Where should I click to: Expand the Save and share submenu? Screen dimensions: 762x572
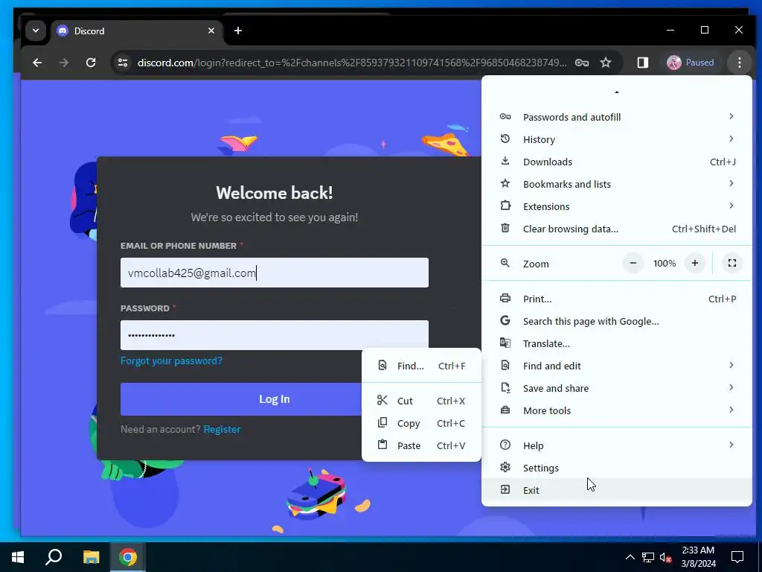coord(617,388)
